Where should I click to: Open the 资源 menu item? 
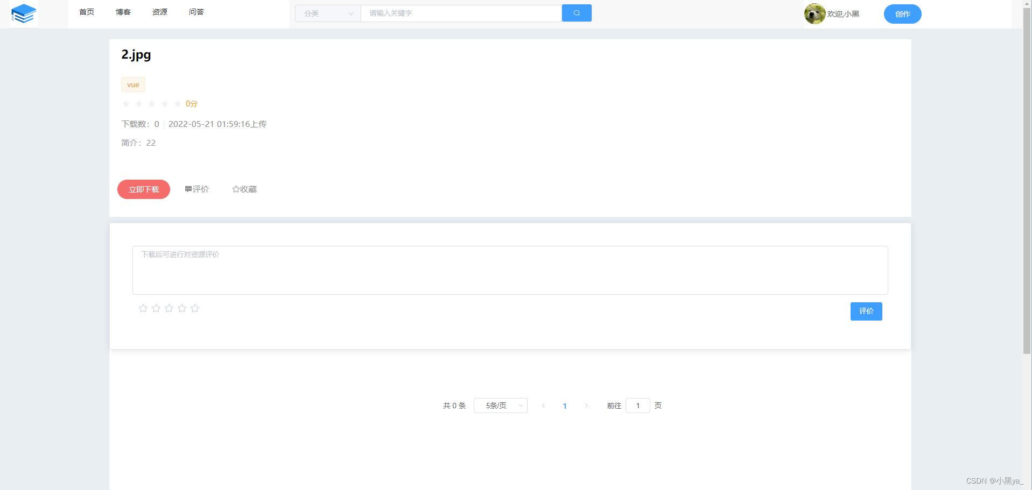tap(160, 12)
